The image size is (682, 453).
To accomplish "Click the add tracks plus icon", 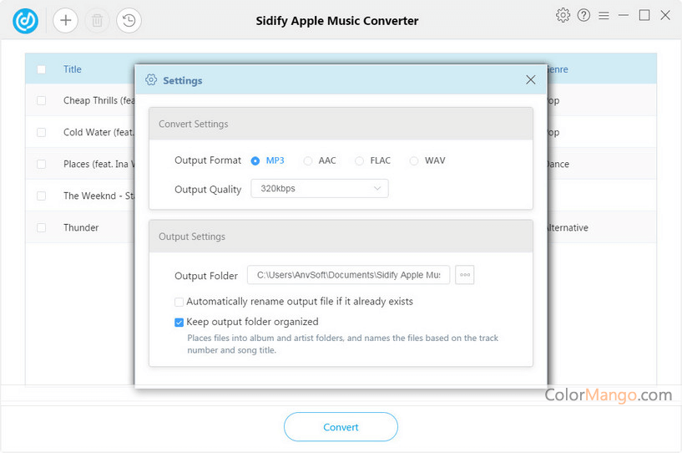I will point(65,20).
